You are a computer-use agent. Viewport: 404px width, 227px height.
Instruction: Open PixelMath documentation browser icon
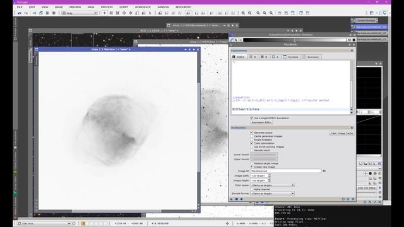348,199
